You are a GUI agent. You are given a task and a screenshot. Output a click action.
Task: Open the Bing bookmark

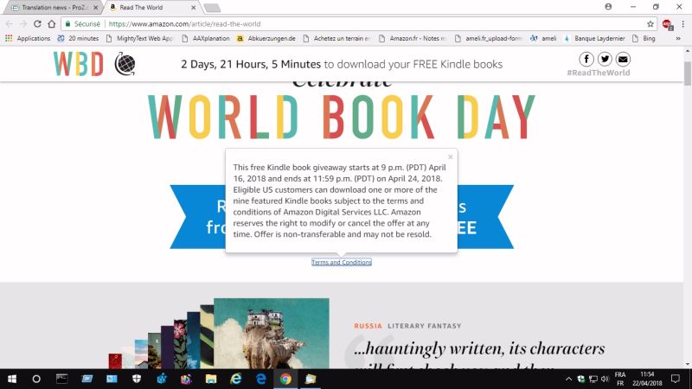(x=644, y=38)
